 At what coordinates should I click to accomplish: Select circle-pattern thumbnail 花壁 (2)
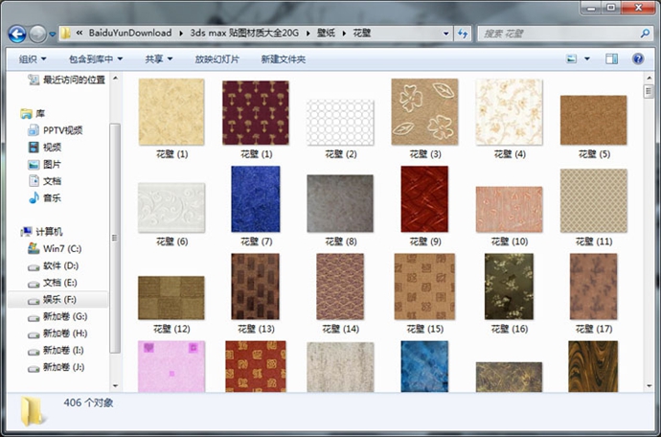(340, 123)
